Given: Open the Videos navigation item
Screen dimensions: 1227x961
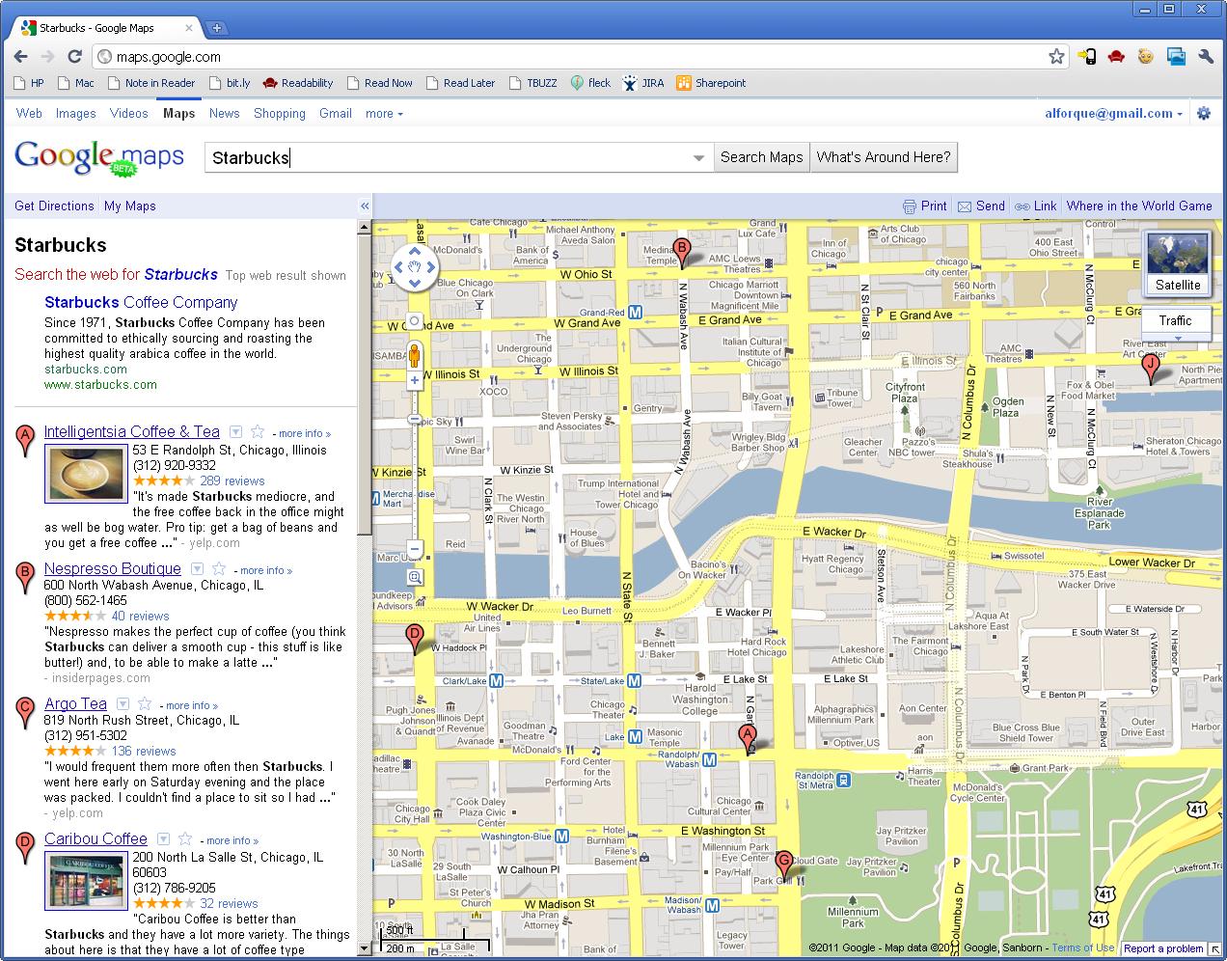Looking at the screenshot, I should coord(129,113).
